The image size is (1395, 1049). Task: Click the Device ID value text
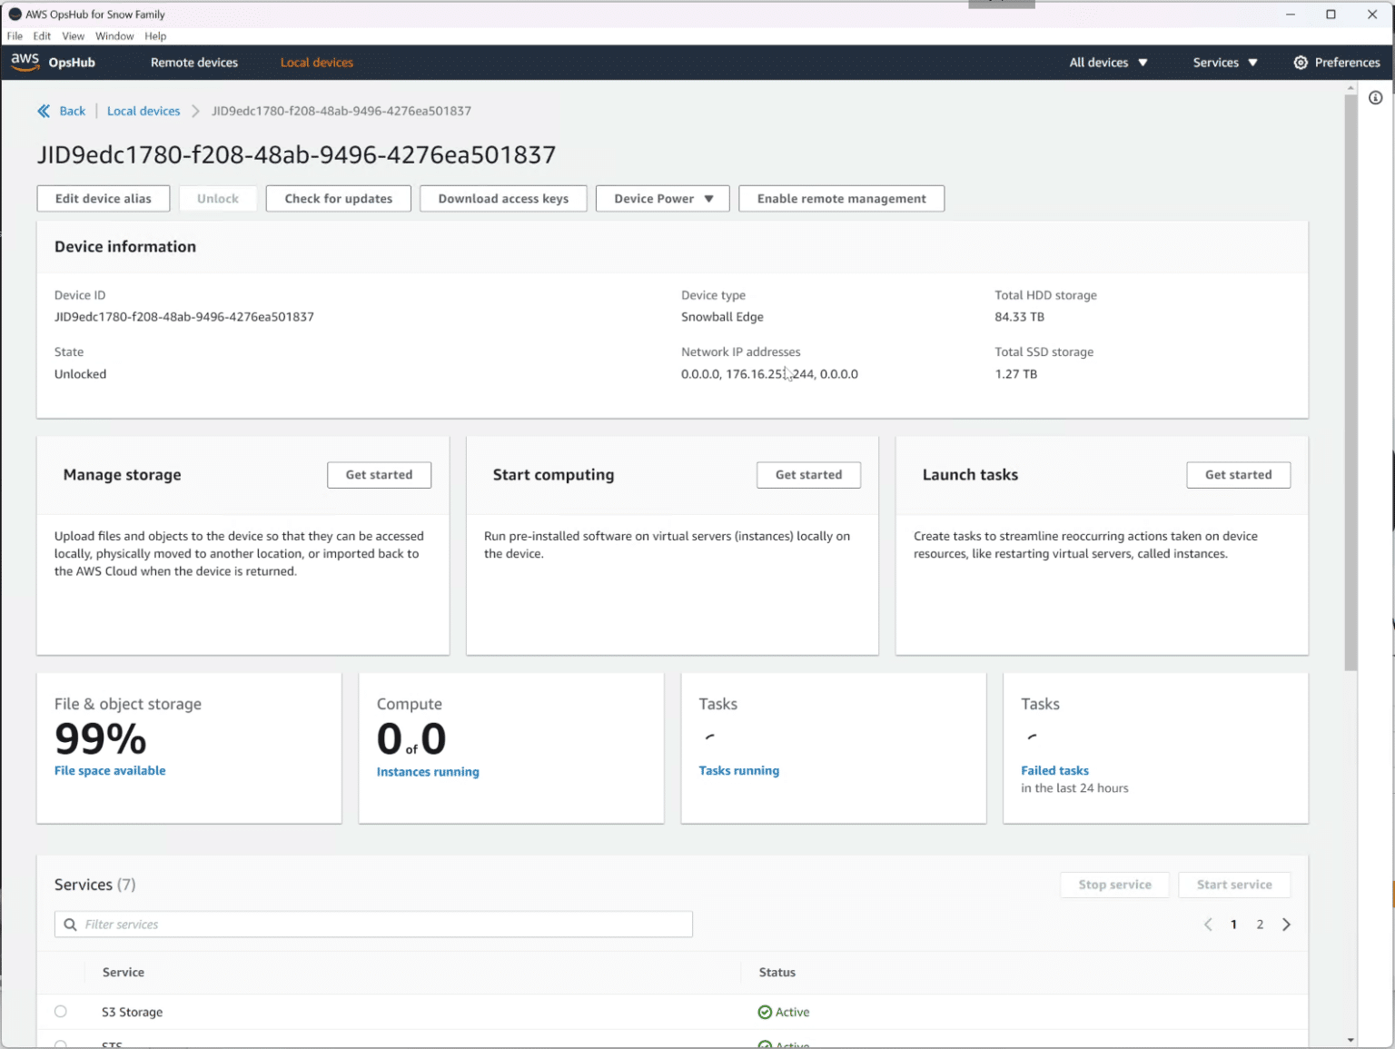[184, 317]
